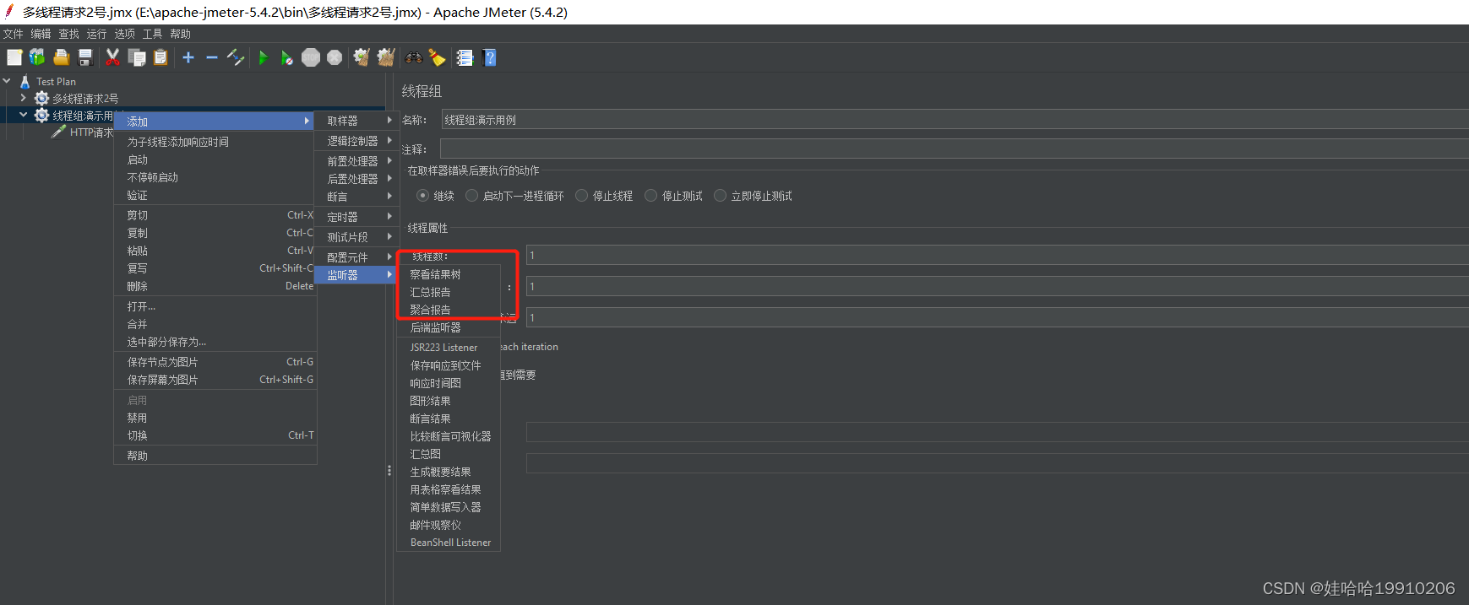The height and width of the screenshot is (605, 1469).
Task: Click the Toggle enable/disable icon
Action: [x=236, y=57]
